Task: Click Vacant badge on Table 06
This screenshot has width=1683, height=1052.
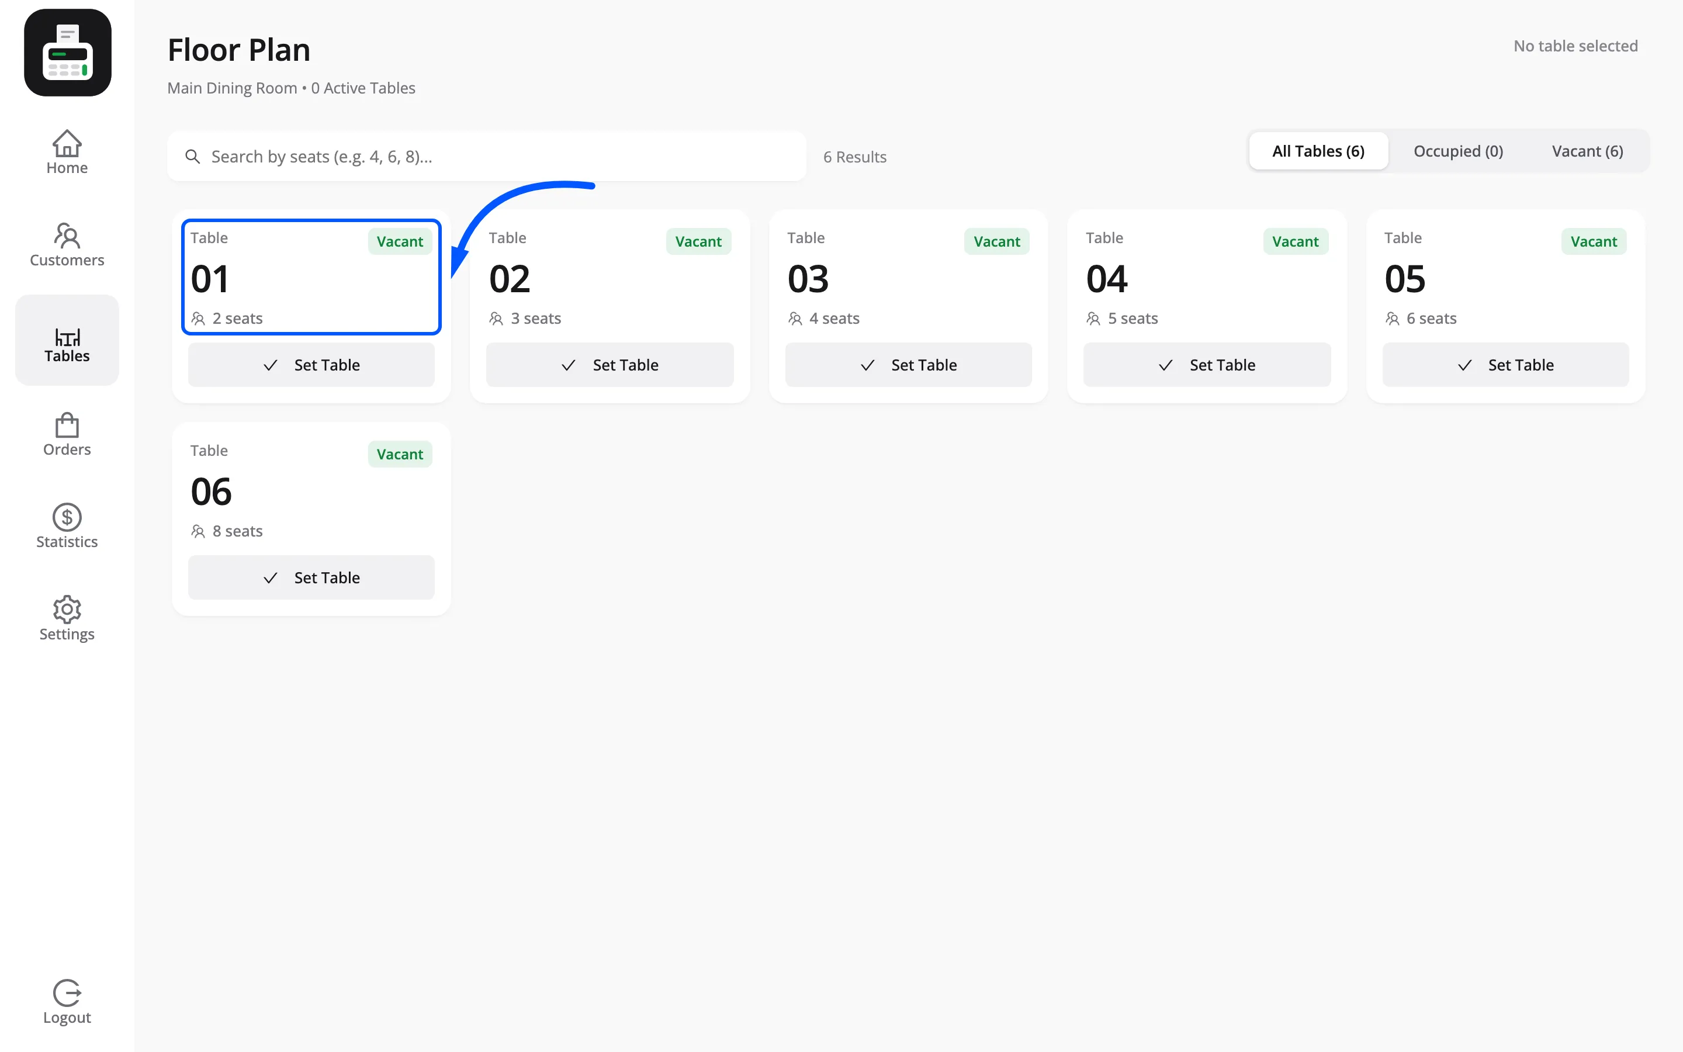Action: (400, 454)
